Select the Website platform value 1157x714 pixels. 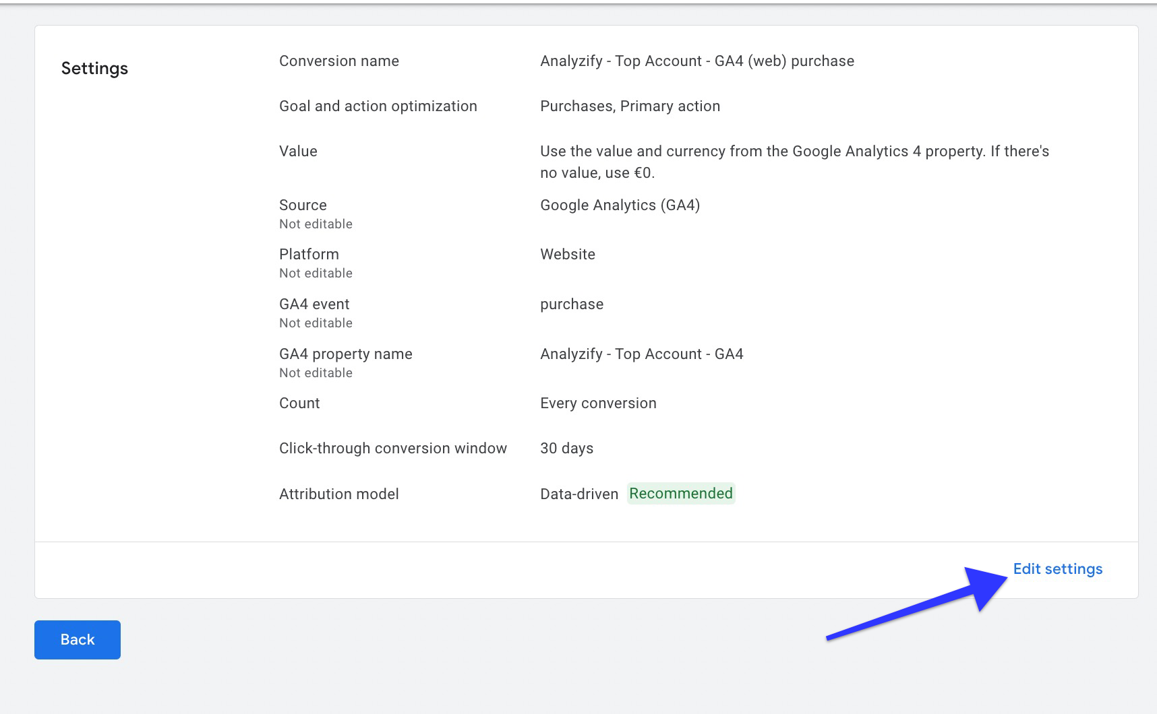[x=568, y=255]
